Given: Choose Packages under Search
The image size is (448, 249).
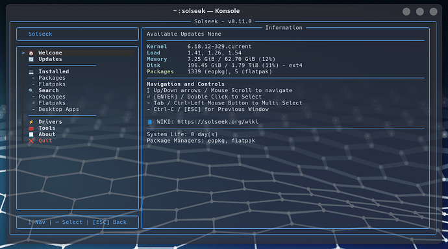Looking at the screenshot, I should click(x=52, y=97).
